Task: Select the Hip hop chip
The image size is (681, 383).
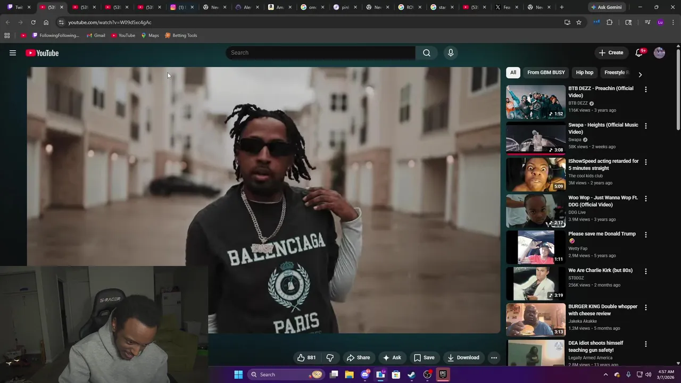Action: (x=584, y=72)
